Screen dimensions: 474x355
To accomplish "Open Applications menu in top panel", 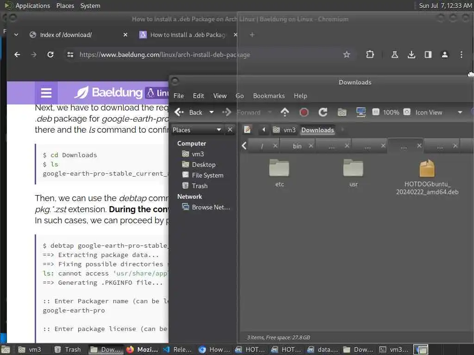I will [x=33, y=6].
